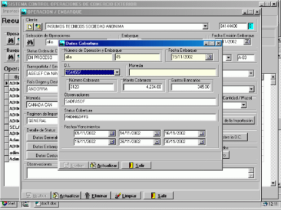The image size is (281, 210).
Task: Click Monto Cobranza field 4,234.00
Action: pos(143,87)
